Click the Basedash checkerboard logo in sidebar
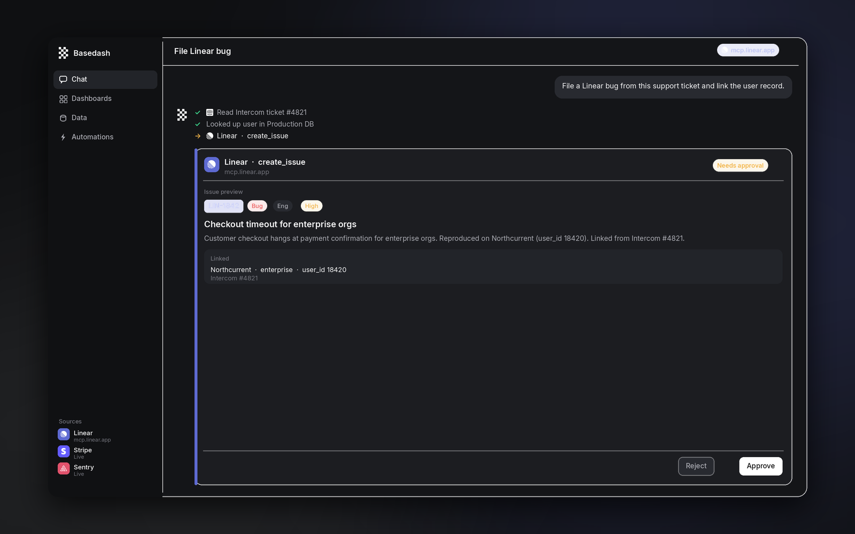 (63, 53)
